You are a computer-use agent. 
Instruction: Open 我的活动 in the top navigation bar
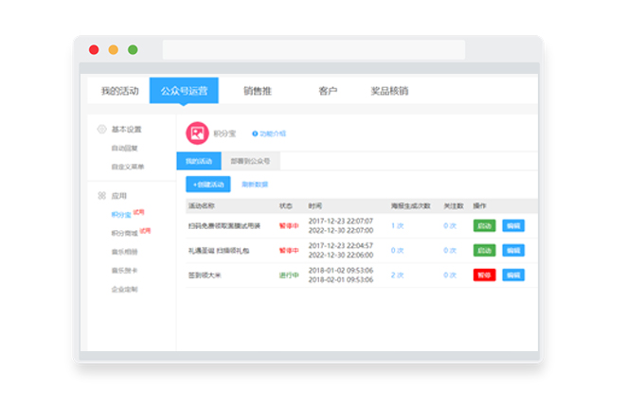click(120, 91)
